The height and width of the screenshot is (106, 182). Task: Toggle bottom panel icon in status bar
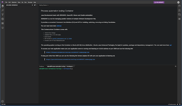[x=180, y=104]
